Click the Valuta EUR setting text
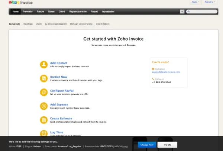 (15, 147)
